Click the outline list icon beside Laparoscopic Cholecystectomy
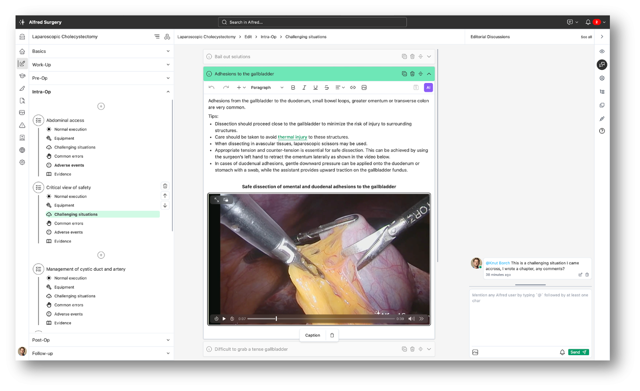This screenshot has width=640, height=391. [157, 36]
